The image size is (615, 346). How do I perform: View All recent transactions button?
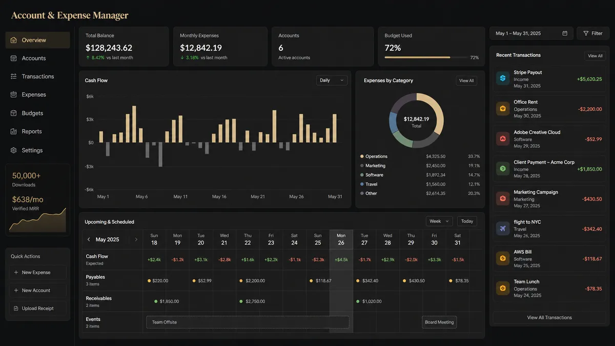[595, 56]
